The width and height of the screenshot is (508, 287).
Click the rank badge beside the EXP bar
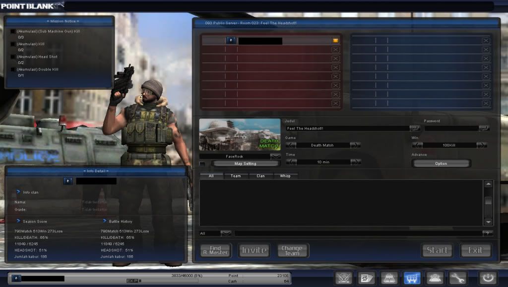16,278
